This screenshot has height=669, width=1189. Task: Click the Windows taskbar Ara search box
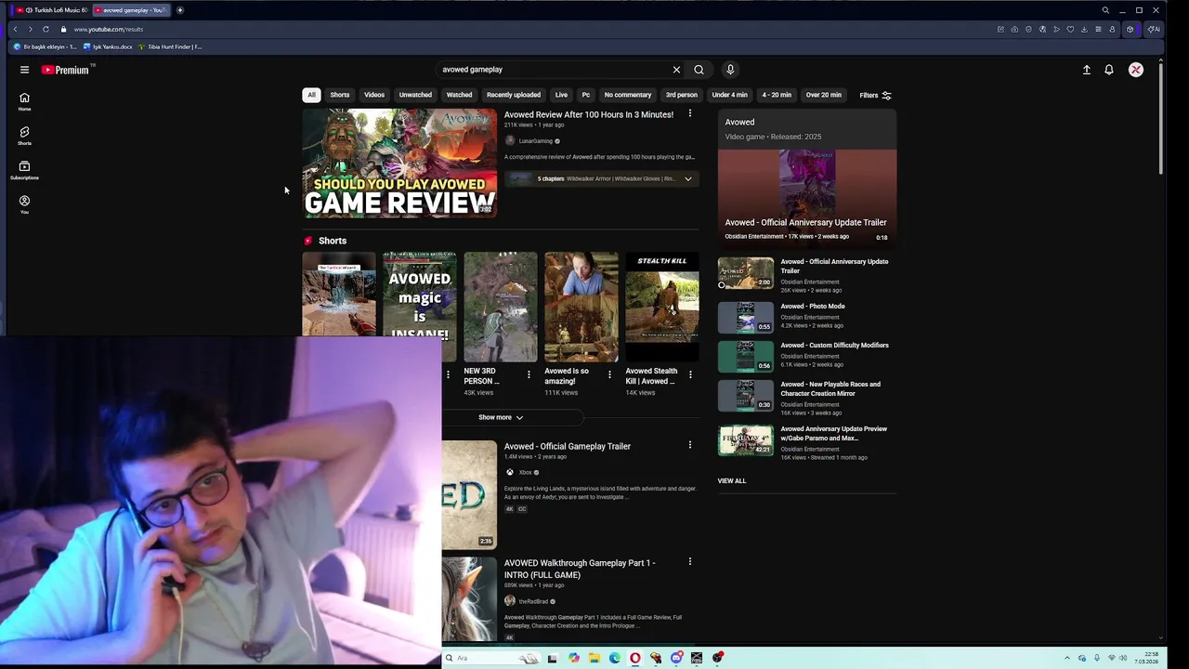click(x=492, y=658)
